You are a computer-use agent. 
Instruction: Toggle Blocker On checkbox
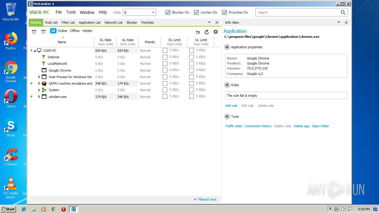[168, 12]
